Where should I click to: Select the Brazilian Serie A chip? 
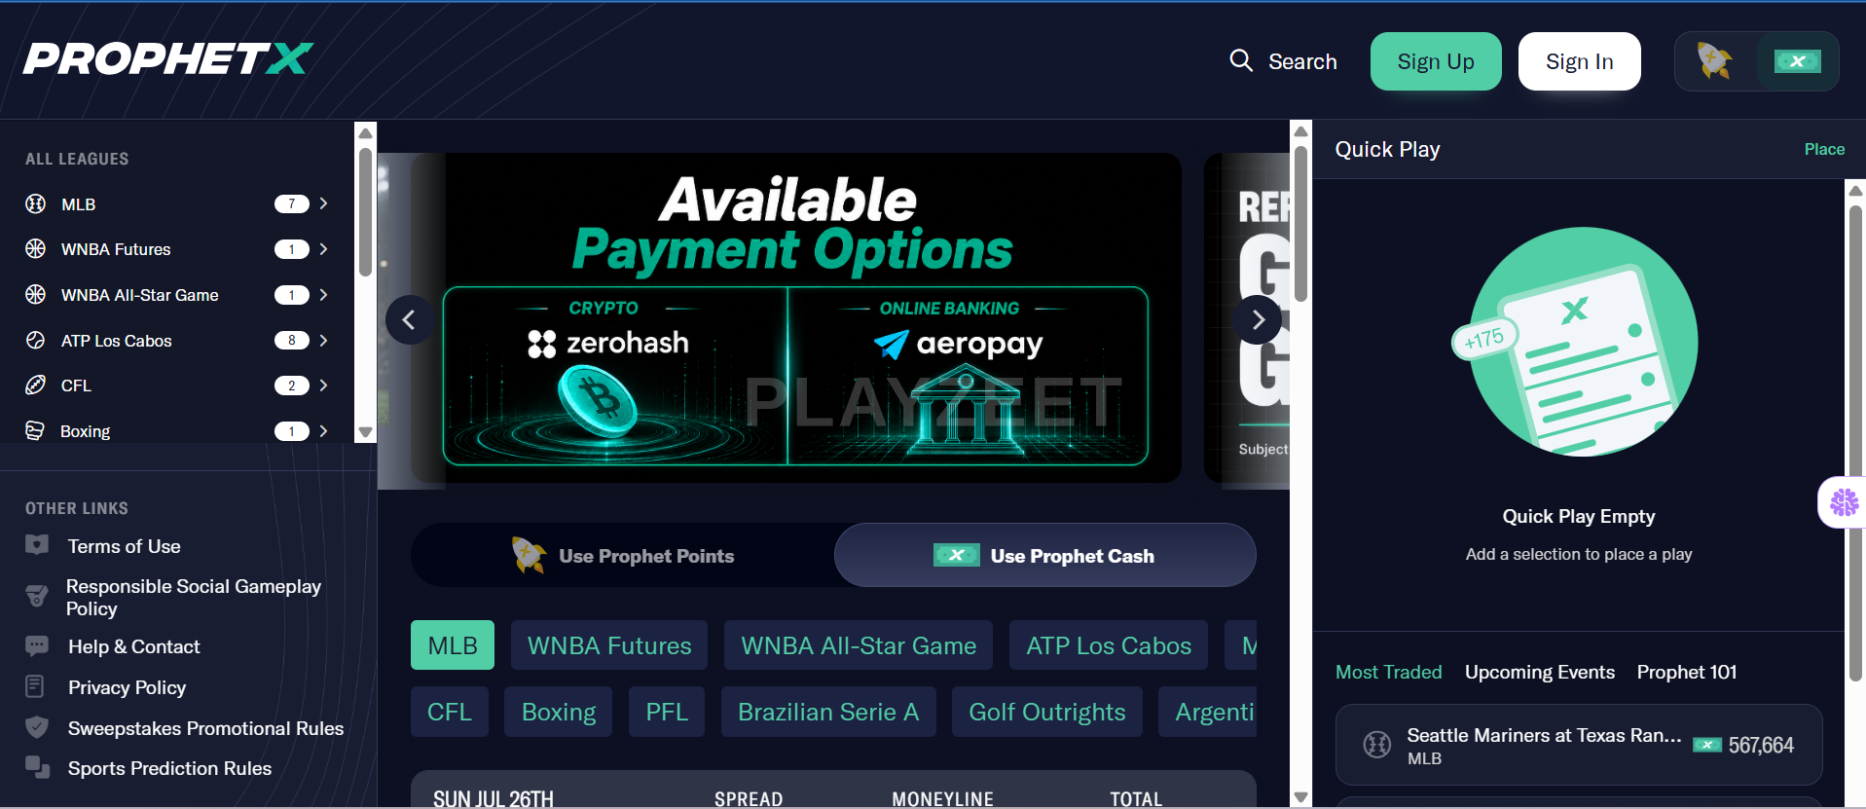(x=828, y=712)
